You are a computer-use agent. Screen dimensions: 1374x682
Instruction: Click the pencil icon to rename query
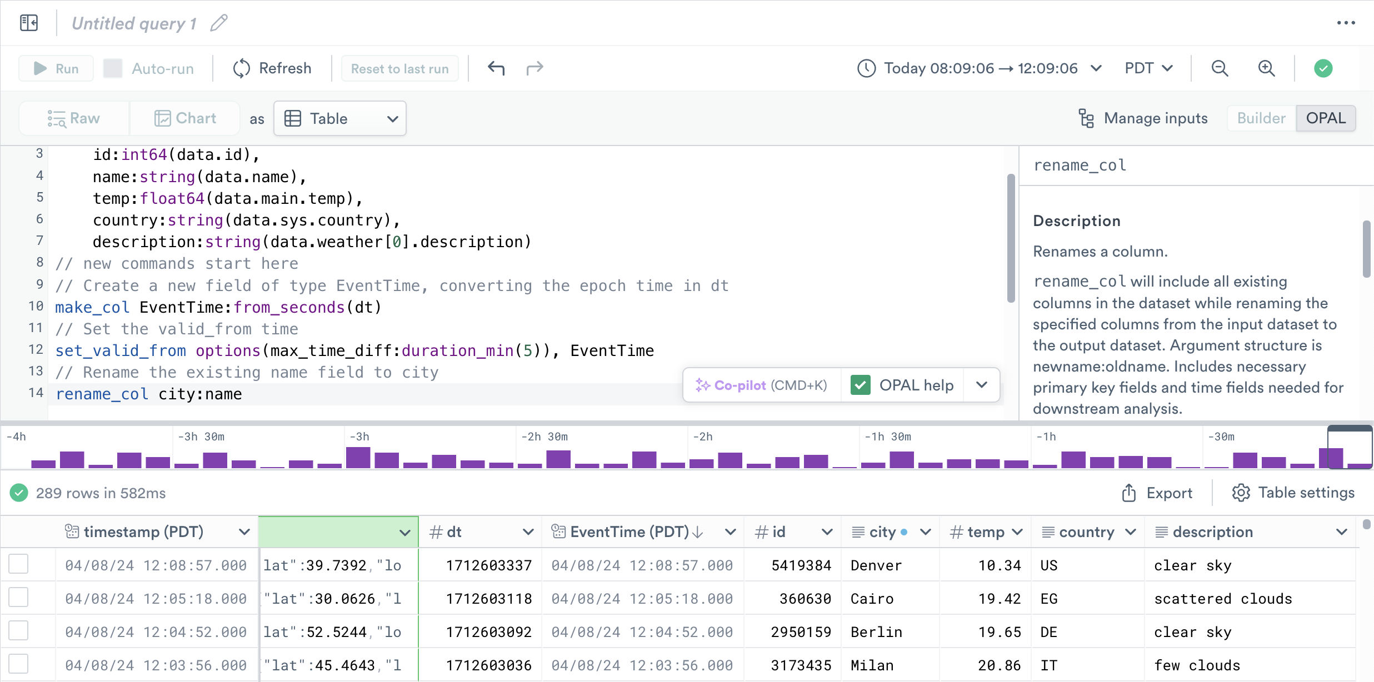[x=219, y=23]
